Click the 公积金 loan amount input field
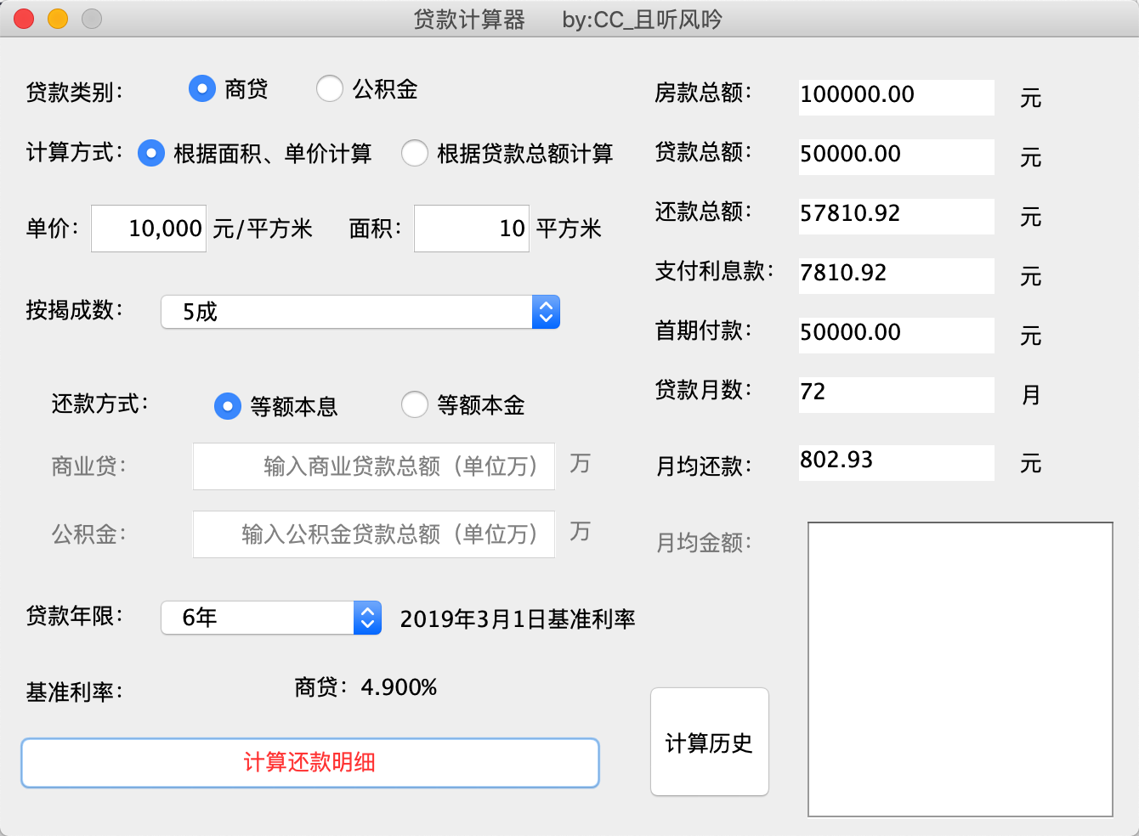 [x=374, y=534]
